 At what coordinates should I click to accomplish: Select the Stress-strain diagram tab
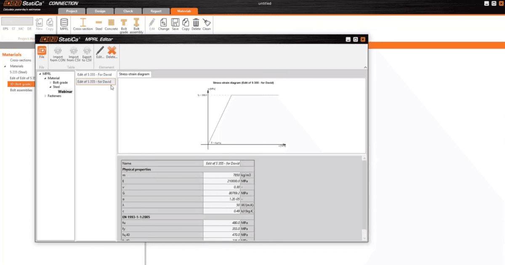pyautogui.click(x=134, y=74)
